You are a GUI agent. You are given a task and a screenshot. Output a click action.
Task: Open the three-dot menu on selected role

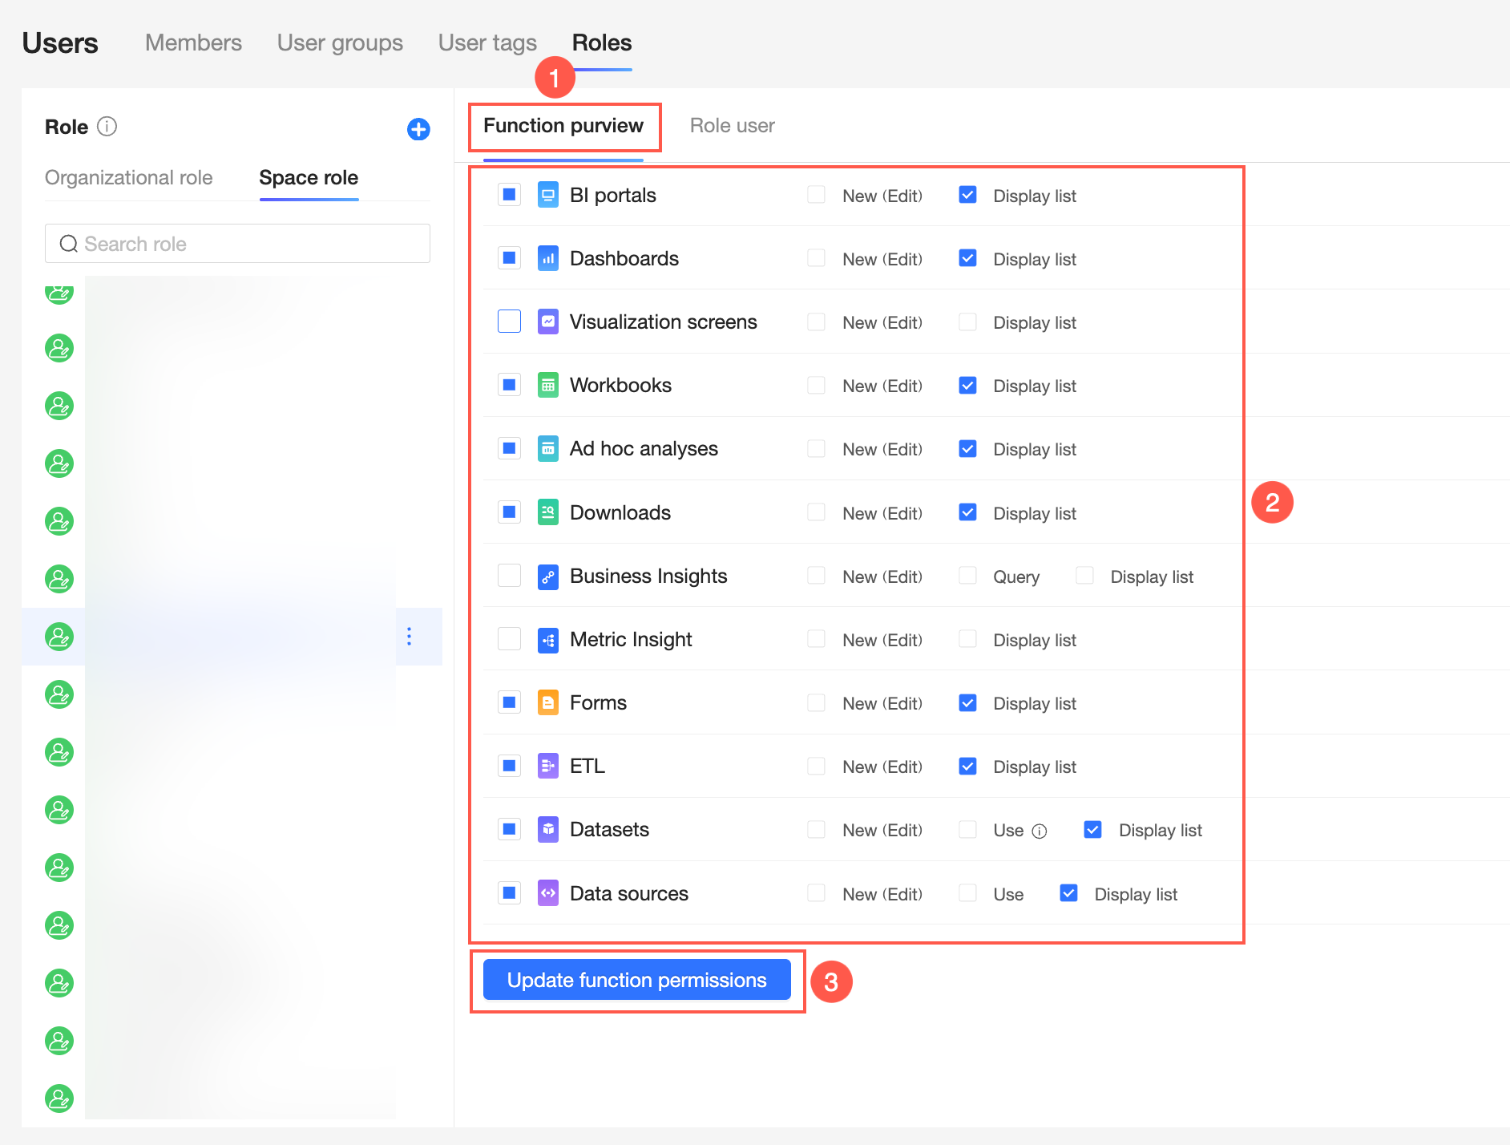pyautogui.click(x=410, y=637)
